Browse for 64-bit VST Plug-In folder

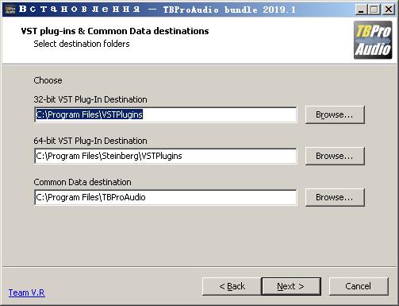click(x=335, y=156)
